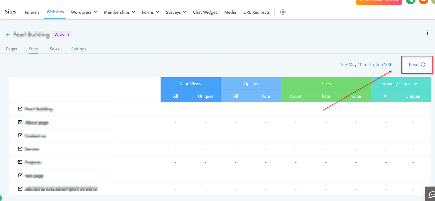Click the back arrow beside the website name
Screen dimensions: 435x201
tap(8, 34)
